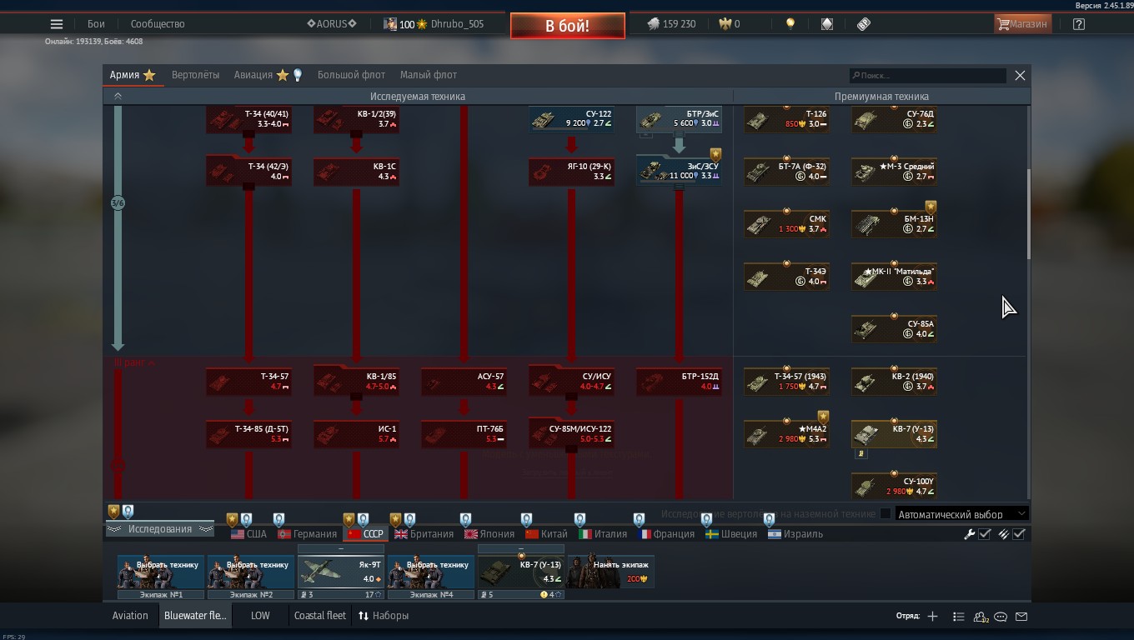Open the chat bubble icon
Viewport: 1134px width, 640px height.
[x=1001, y=617]
